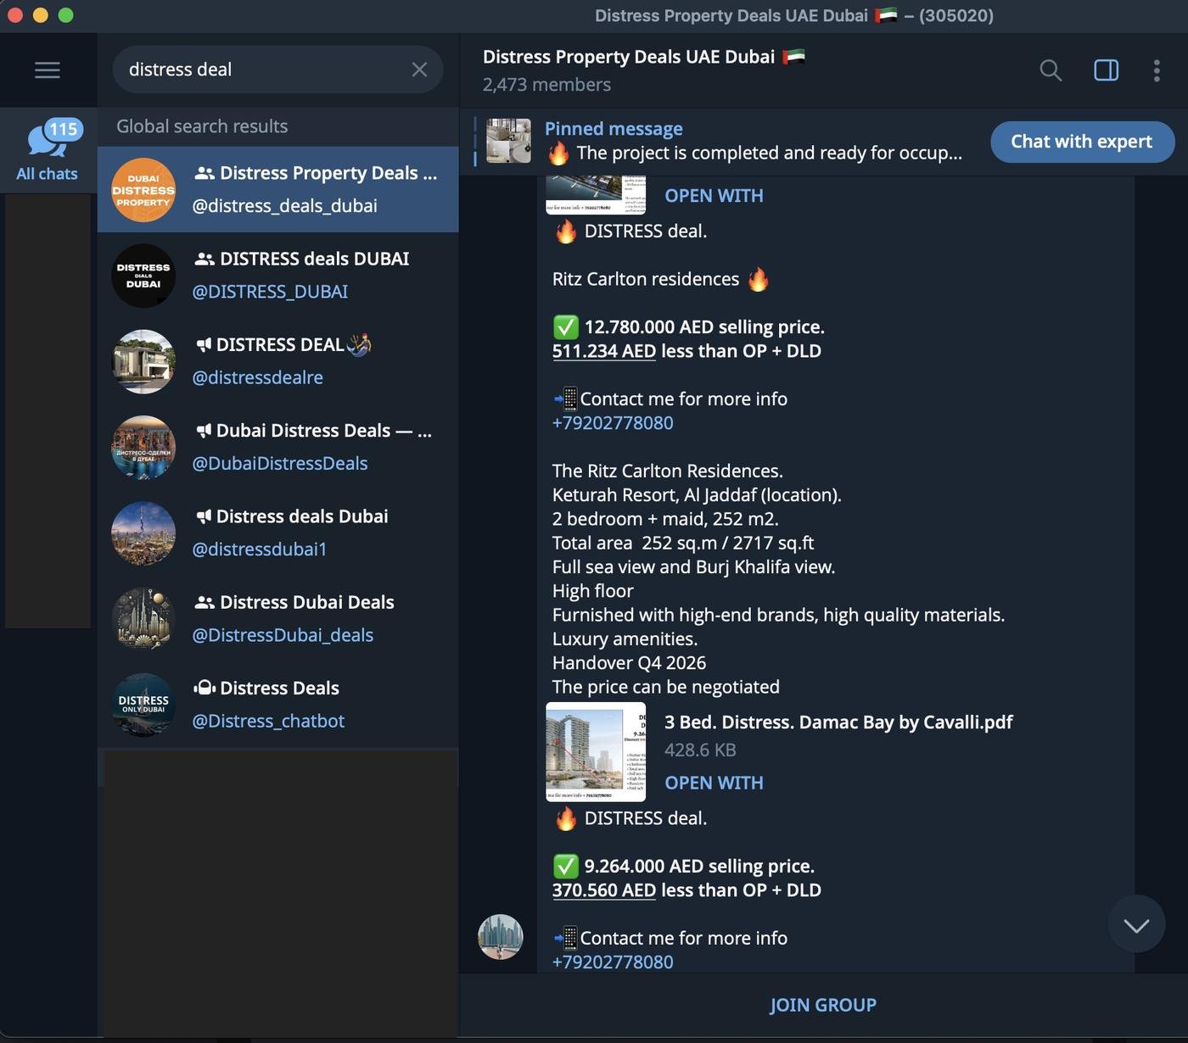Image resolution: width=1188 pixels, height=1043 pixels.
Task: Click '9.264.000 AED selling price' text
Action: pyautogui.click(x=699, y=867)
